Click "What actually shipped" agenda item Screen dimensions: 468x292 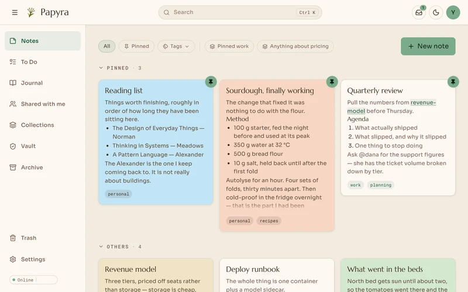(386, 128)
